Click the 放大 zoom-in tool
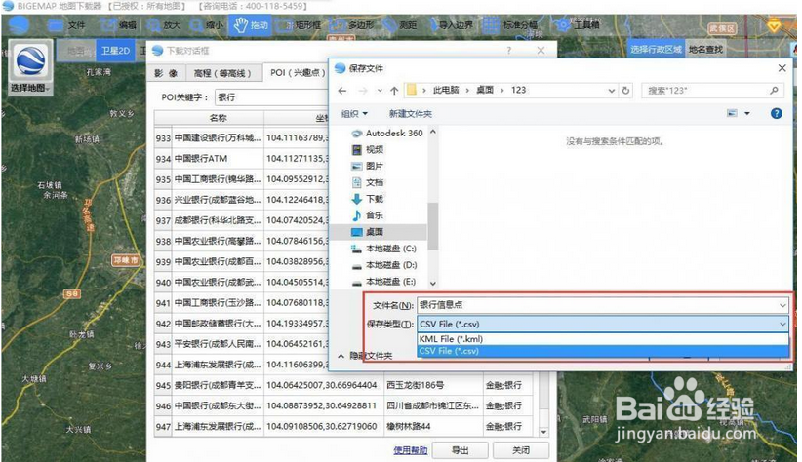The image size is (802, 462). pyautogui.click(x=163, y=24)
